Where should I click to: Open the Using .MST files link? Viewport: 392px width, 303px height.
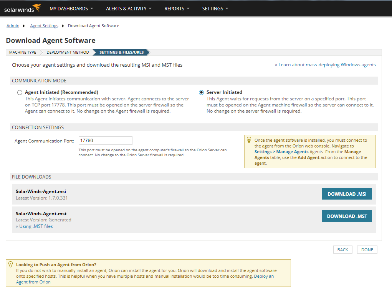34,226
